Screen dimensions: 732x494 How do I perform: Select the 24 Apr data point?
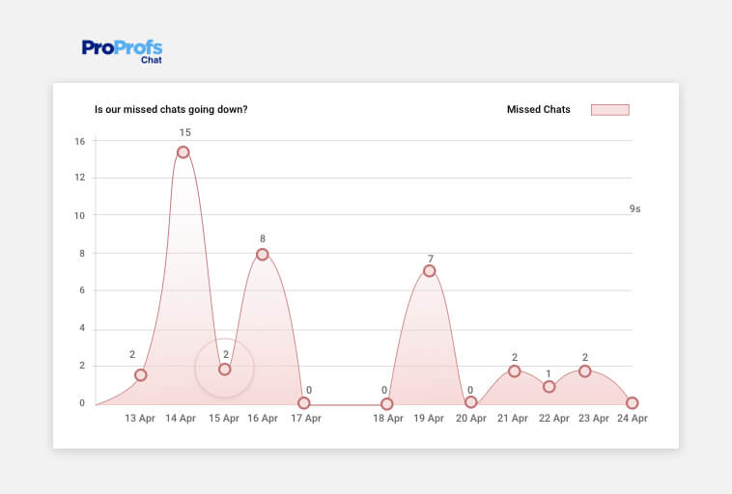tap(633, 402)
